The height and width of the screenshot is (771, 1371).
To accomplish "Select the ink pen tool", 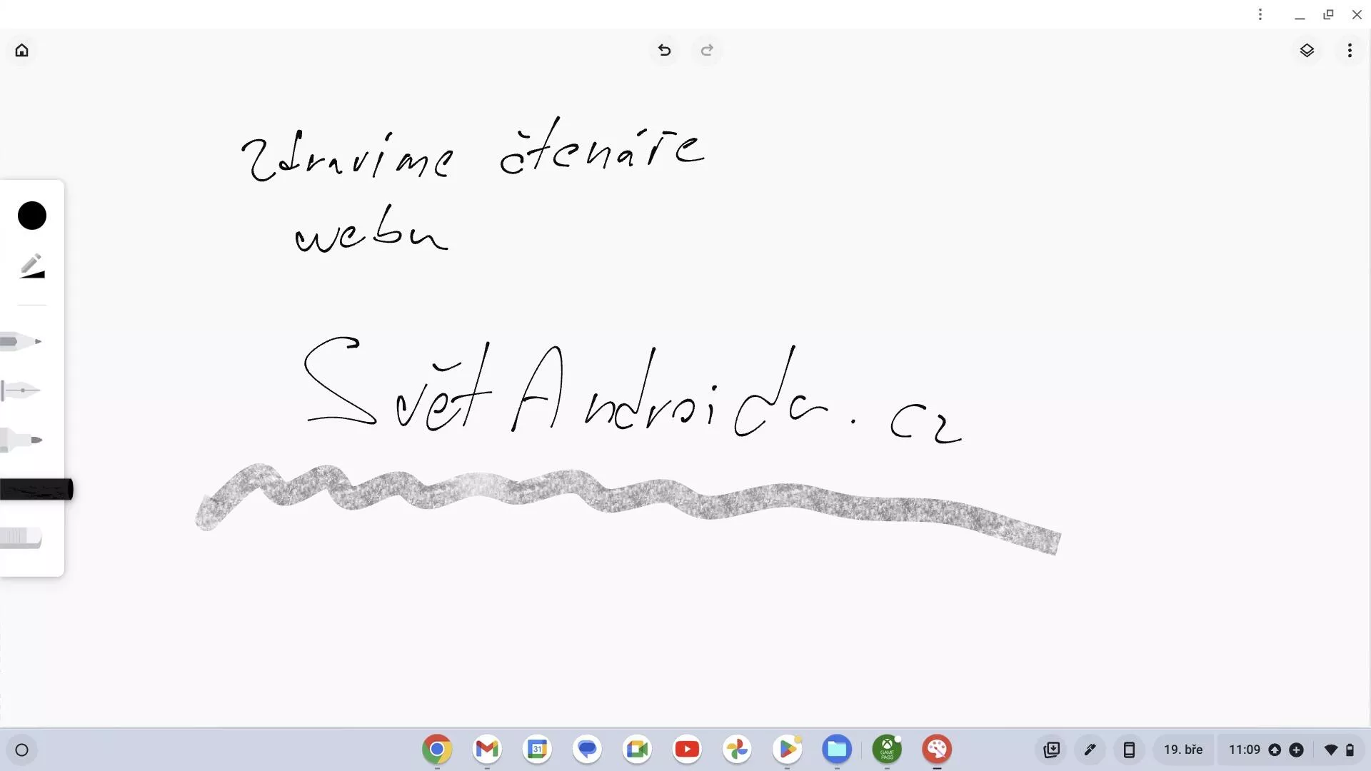I will click(x=21, y=390).
